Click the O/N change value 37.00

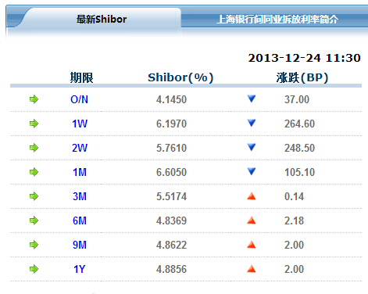[297, 99]
